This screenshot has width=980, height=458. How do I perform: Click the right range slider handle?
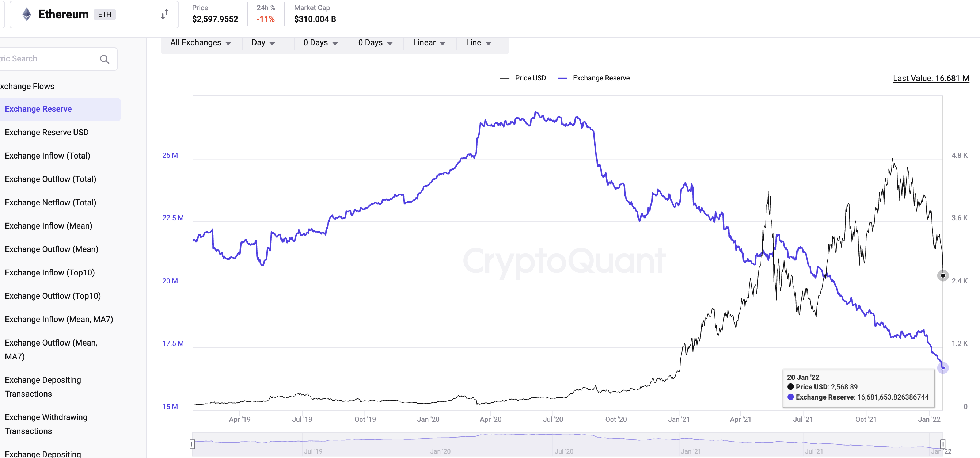point(942,443)
